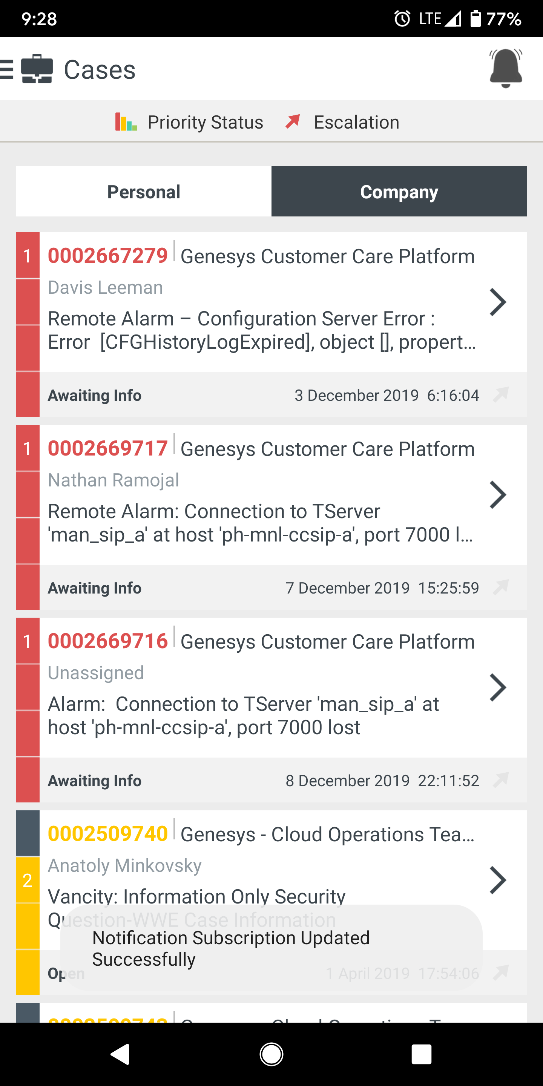Screen dimensions: 543x1086
Task: Tap the Escalation label
Action: point(356,122)
